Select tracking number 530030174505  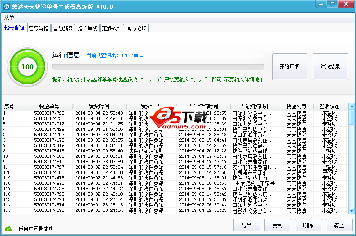pyautogui.click(x=49, y=156)
